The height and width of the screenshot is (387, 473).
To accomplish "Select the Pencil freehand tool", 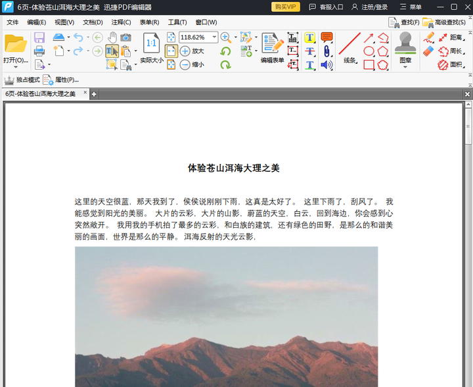I will 428,37.
